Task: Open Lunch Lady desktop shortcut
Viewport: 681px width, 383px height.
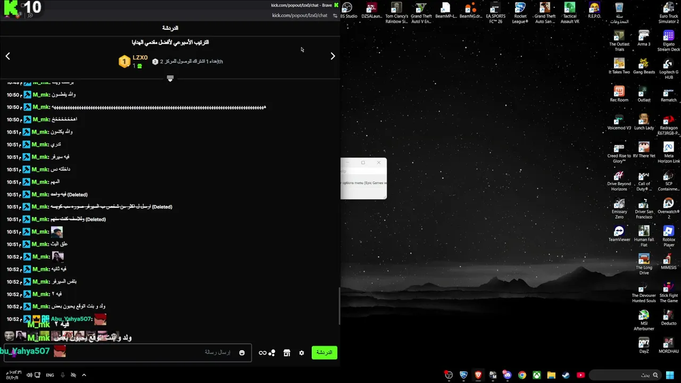Action: pyautogui.click(x=644, y=122)
